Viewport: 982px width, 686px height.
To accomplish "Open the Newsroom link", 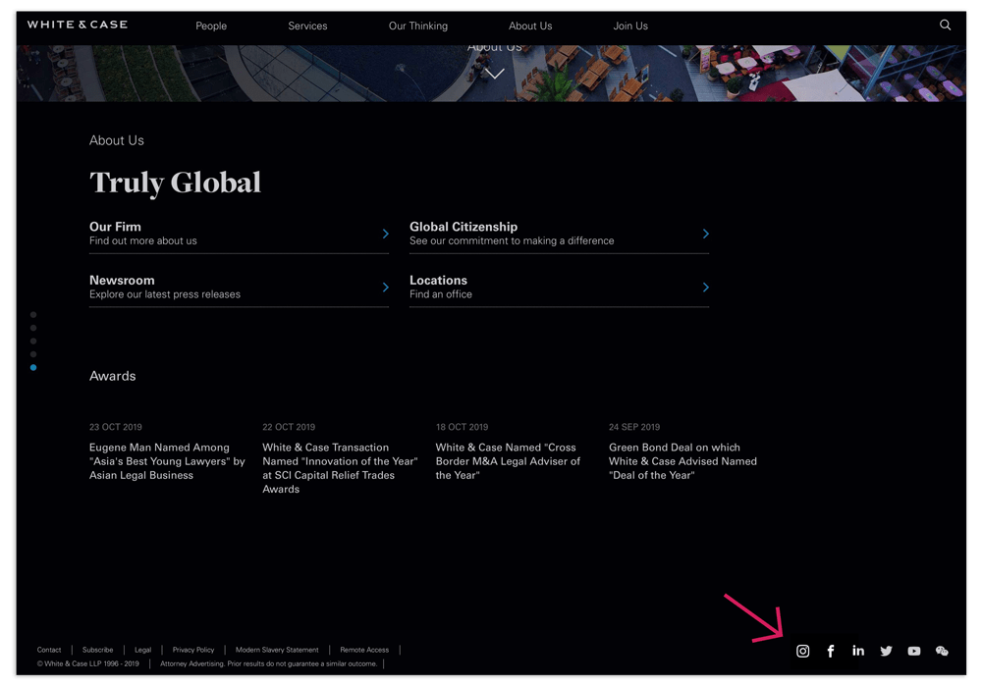I will [239, 288].
